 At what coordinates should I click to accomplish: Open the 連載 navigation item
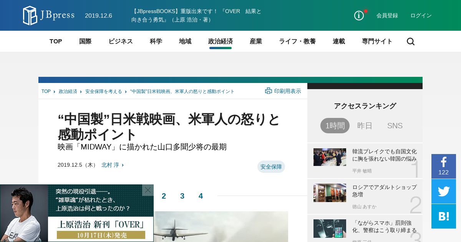coord(339,41)
